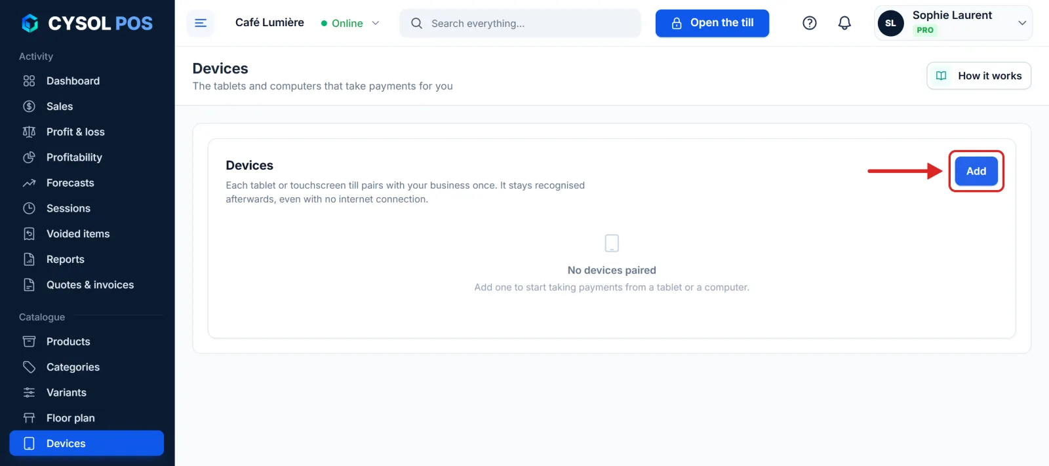This screenshot has width=1049, height=466.
Task: Open the notifications bell icon
Action: tap(844, 23)
